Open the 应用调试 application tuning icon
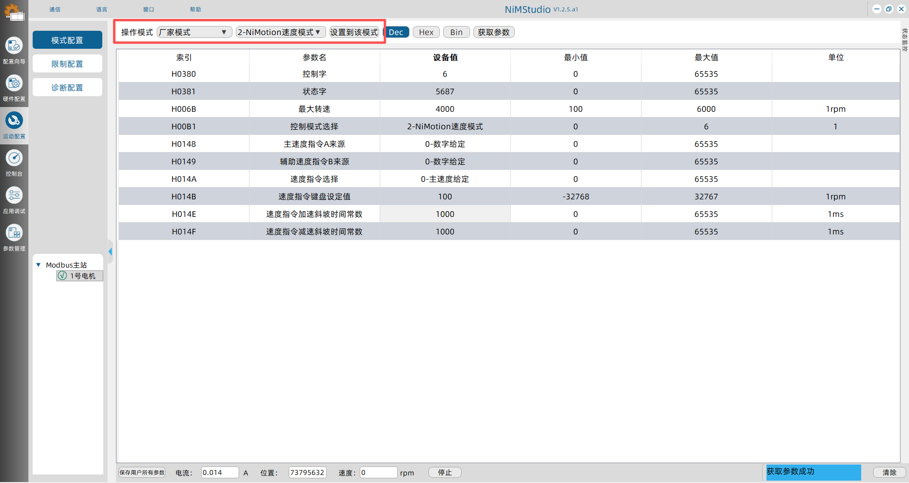The width and height of the screenshot is (909, 483). point(14,195)
